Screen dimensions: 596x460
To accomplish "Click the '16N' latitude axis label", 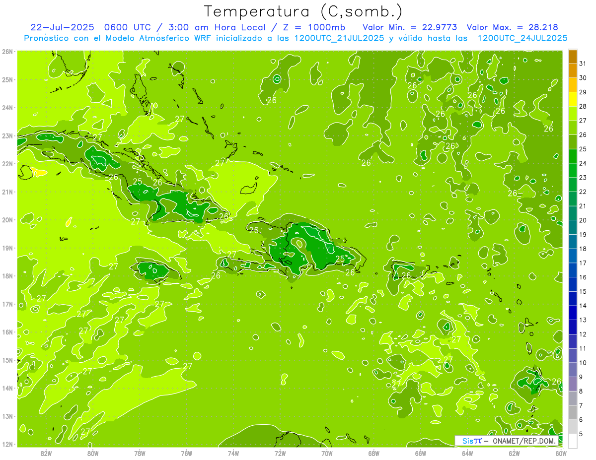I will 7,332.
